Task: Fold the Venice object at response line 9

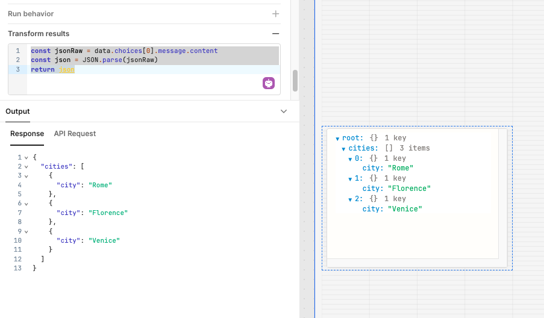Action: [x=26, y=231]
